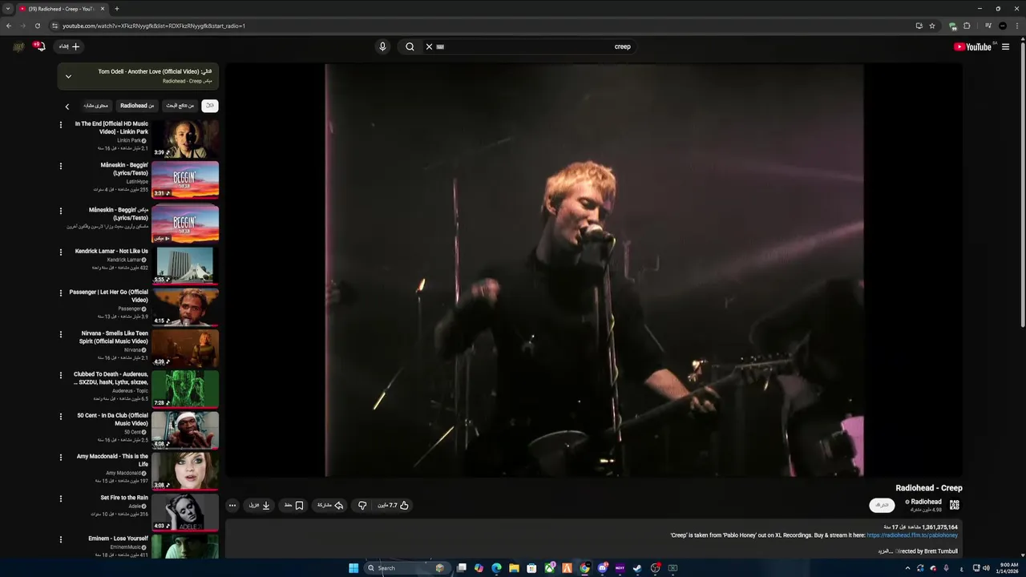Dislike the video with thumbs-down
This screenshot has width=1026, height=577.
tap(362, 506)
